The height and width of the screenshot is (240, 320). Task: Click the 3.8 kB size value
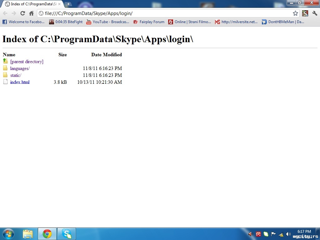(60, 82)
